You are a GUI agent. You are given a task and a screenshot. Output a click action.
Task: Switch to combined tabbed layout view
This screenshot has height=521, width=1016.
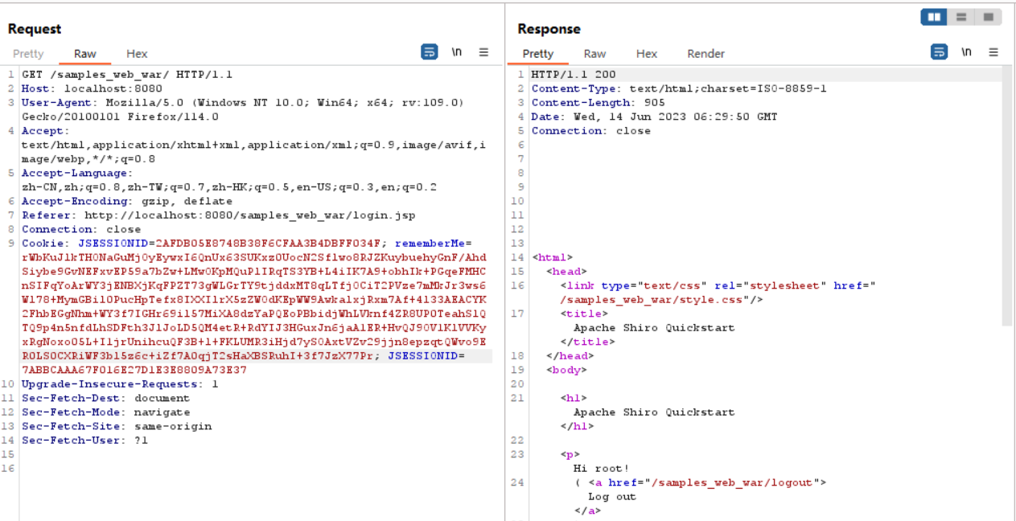coord(987,17)
